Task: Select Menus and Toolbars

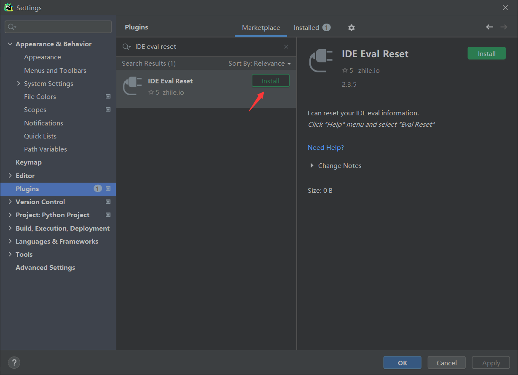Action: point(55,71)
